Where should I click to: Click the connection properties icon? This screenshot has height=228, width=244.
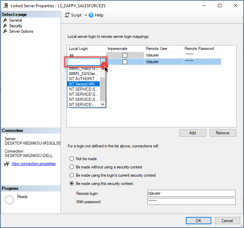click(6, 164)
